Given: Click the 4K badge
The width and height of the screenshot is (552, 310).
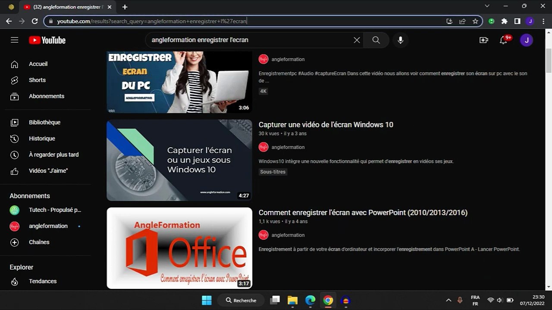Looking at the screenshot, I should click(263, 91).
